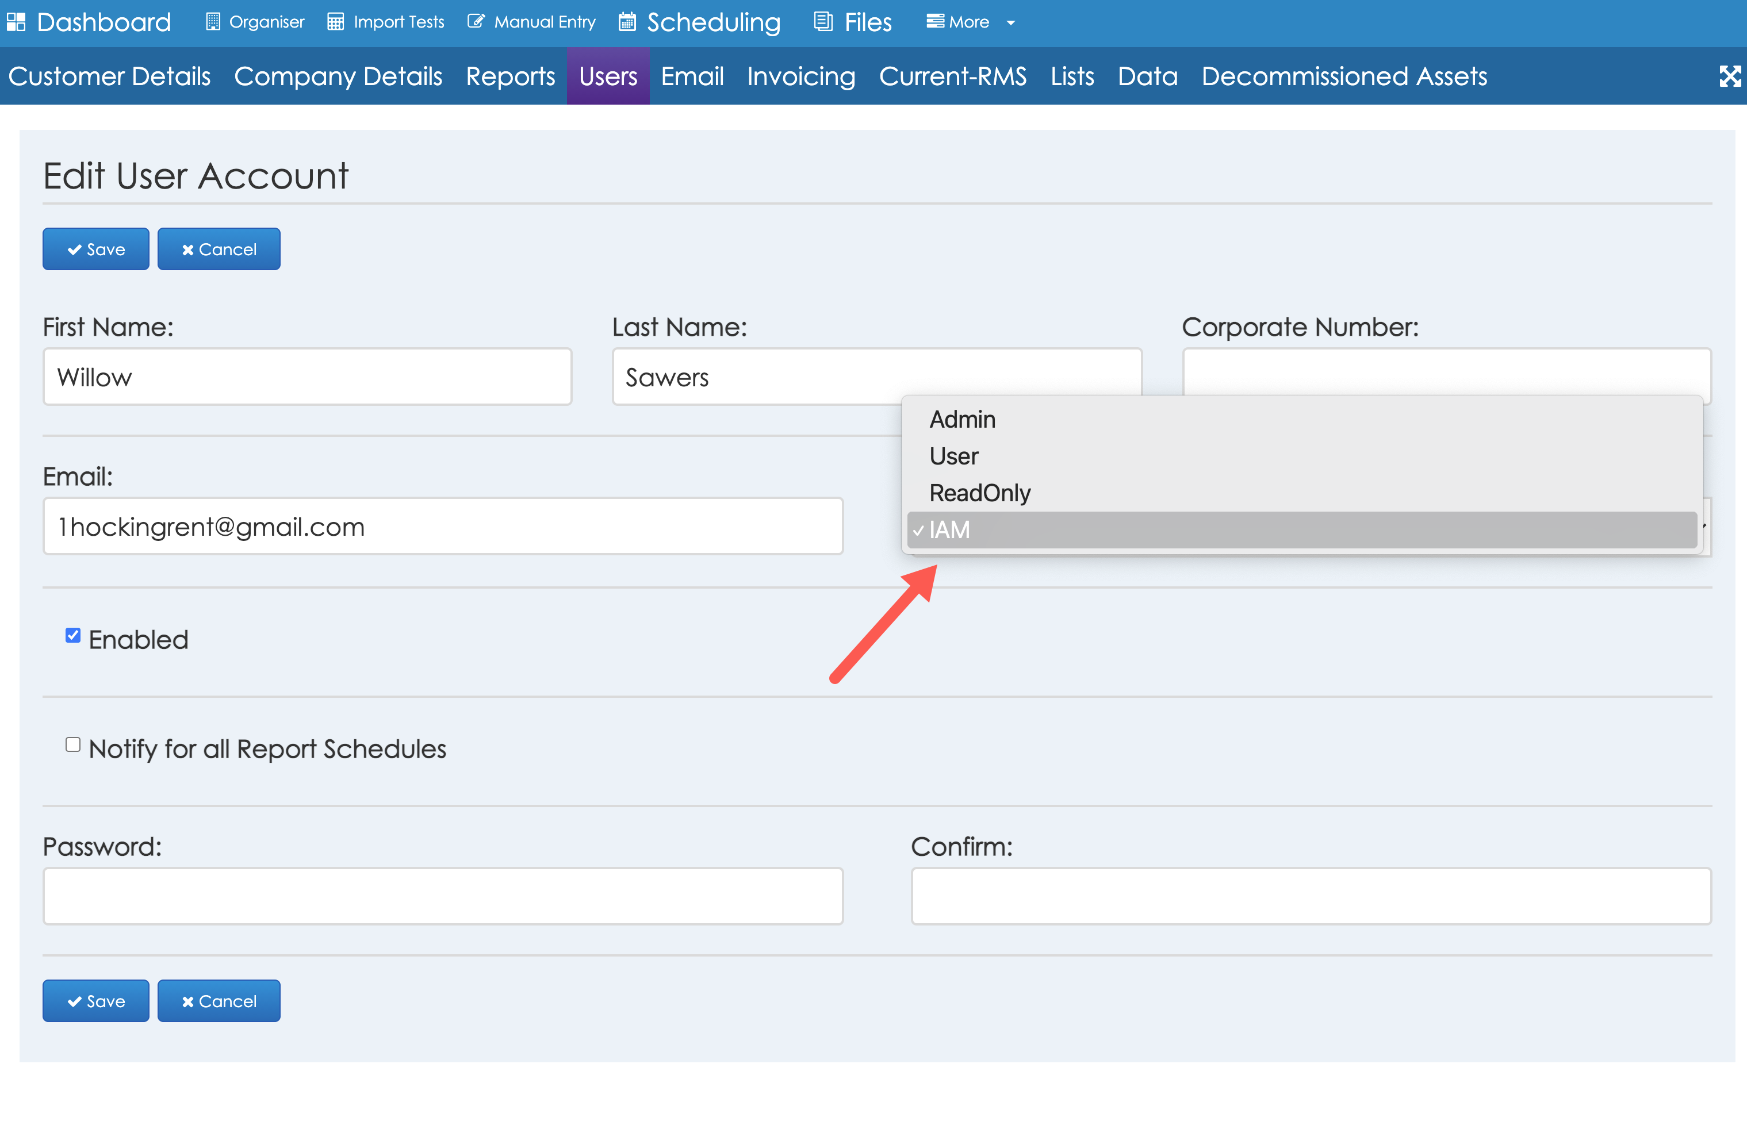Viewport: 1747px width, 1129px height.
Task: Check Notify for all Report Schedules
Action: pyautogui.click(x=72, y=745)
